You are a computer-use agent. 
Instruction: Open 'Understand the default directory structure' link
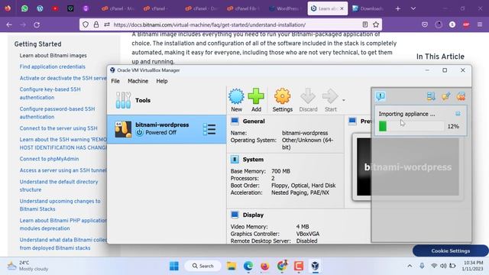pyautogui.click(x=59, y=186)
